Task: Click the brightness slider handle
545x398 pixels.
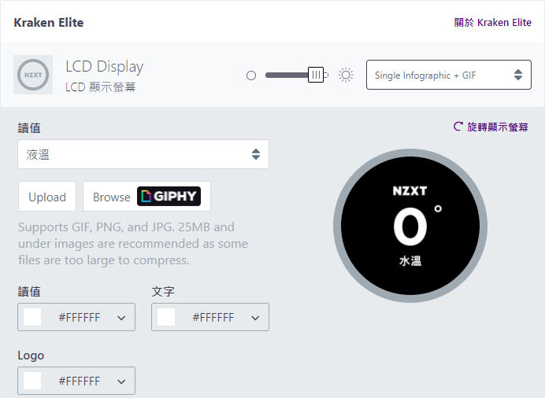Action: 316,75
